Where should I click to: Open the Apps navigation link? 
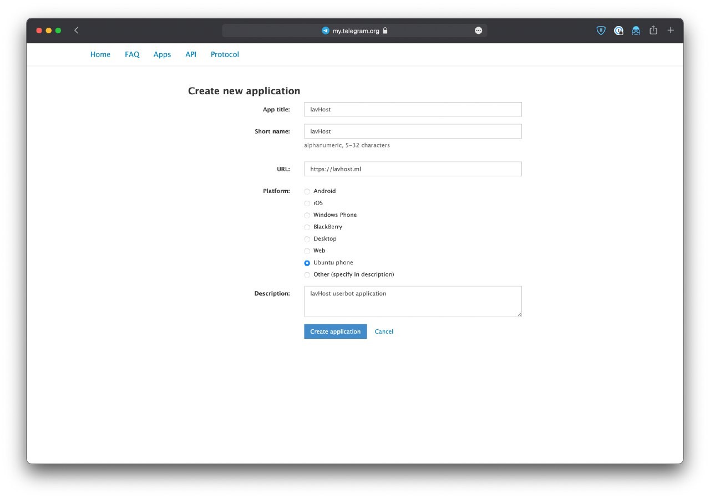coord(162,54)
